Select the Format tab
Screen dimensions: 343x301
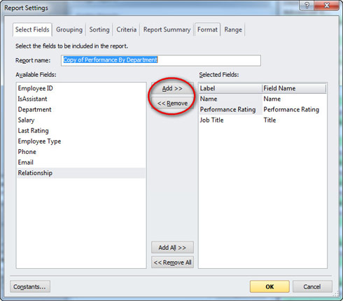207,29
